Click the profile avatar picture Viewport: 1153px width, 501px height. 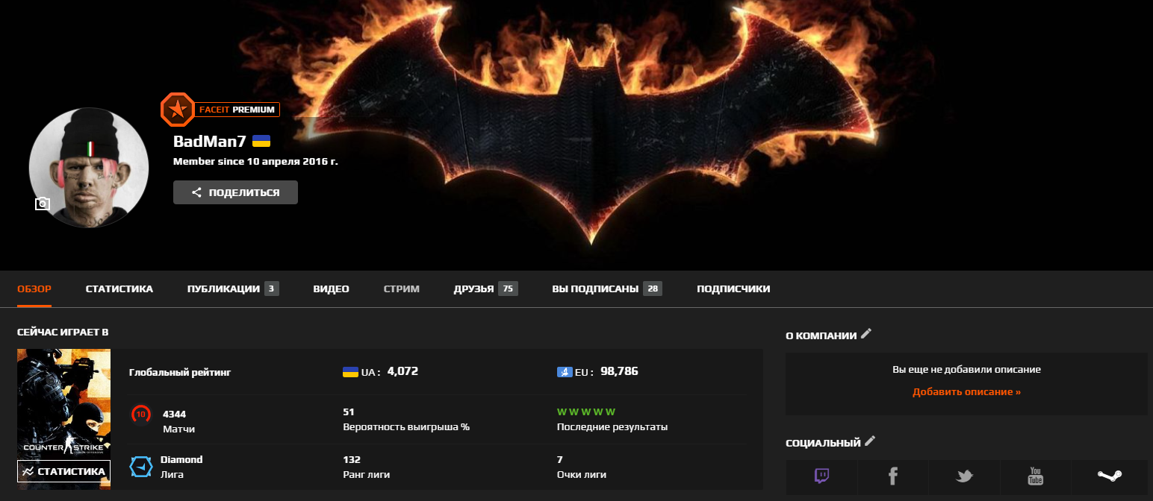[x=89, y=166]
